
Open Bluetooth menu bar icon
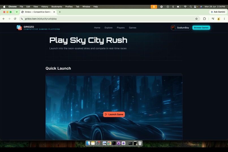(173, 7)
